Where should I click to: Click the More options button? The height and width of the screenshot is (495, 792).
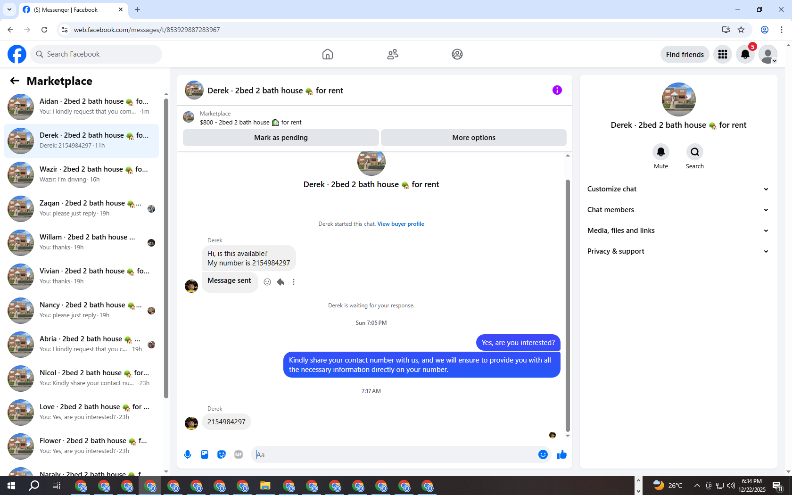click(474, 138)
